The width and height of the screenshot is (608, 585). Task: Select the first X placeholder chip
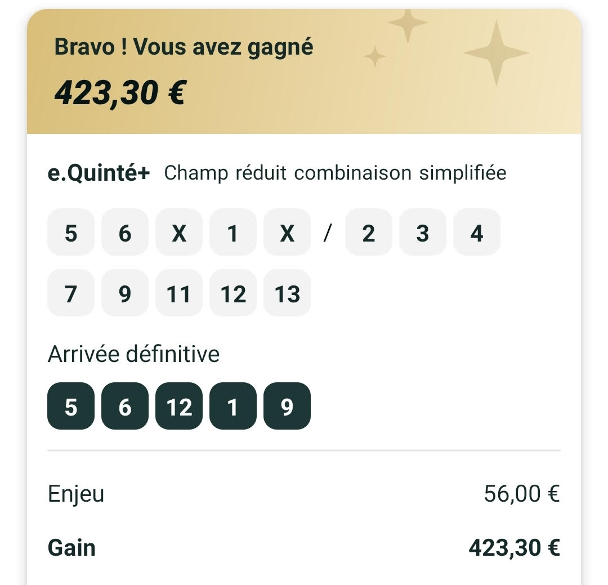point(179,233)
